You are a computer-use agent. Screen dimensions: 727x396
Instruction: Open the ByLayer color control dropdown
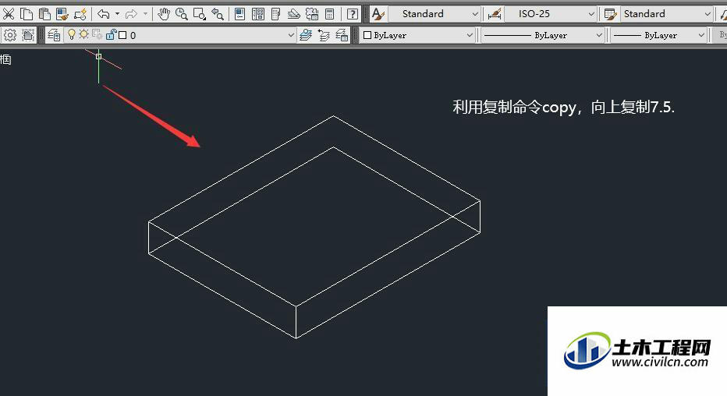pyautogui.click(x=418, y=35)
